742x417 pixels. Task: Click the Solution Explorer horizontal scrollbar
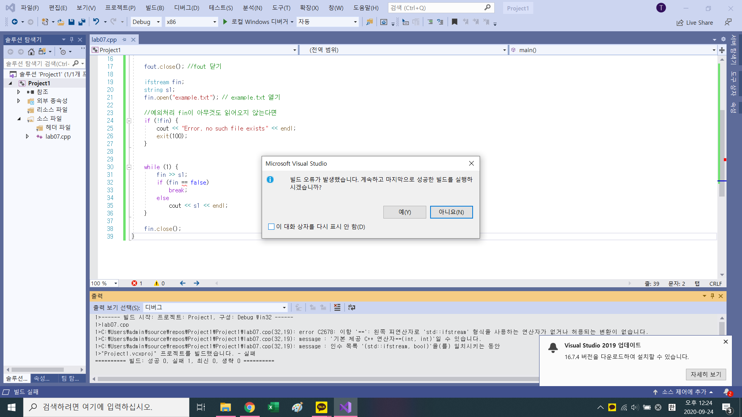pos(37,370)
